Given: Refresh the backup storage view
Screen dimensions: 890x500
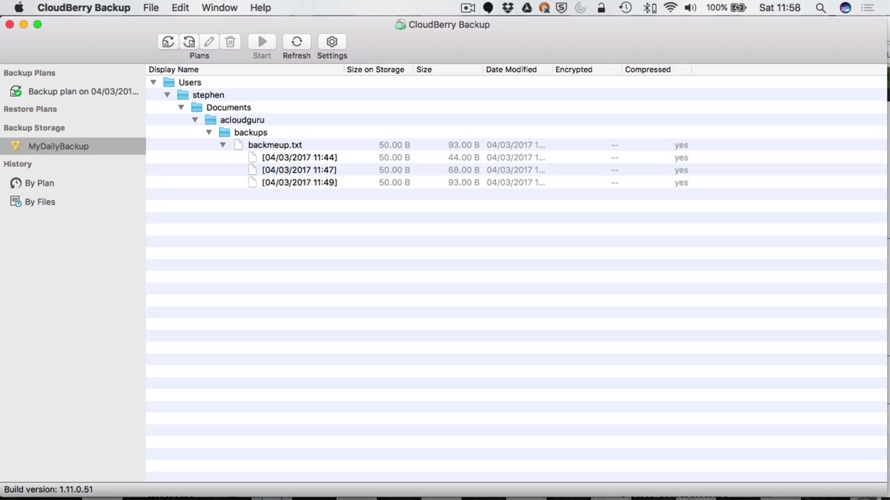Looking at the screenshot, I should point(297,42).
